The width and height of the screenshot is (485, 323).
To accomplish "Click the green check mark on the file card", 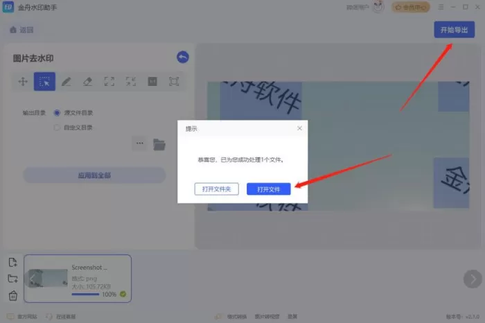I will tap(123, 294).
